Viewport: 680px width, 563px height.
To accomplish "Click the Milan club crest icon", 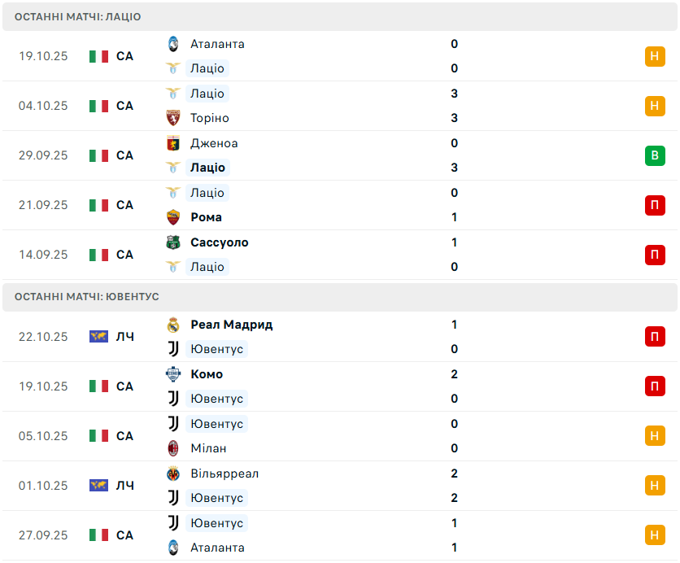I will point(173,448).
